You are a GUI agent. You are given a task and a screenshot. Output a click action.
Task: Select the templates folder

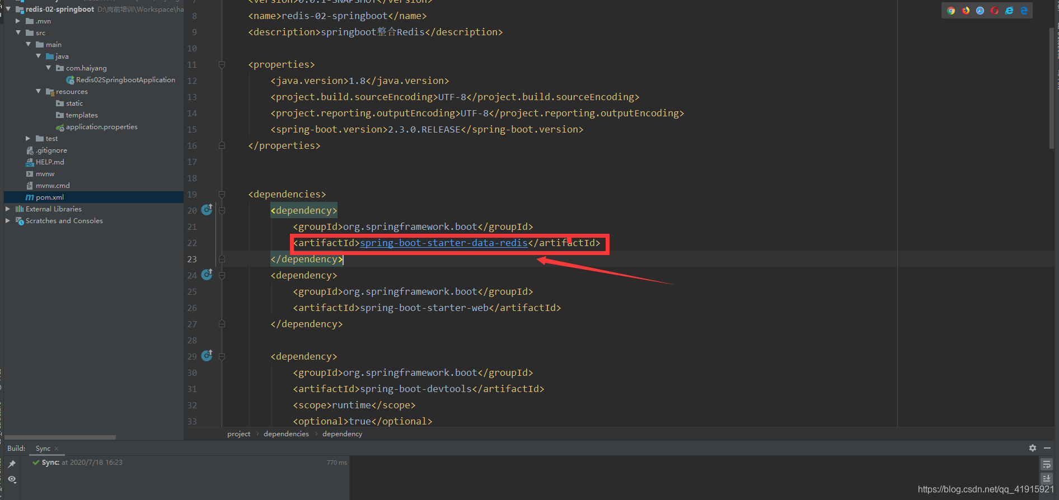(x=77, y=115)
